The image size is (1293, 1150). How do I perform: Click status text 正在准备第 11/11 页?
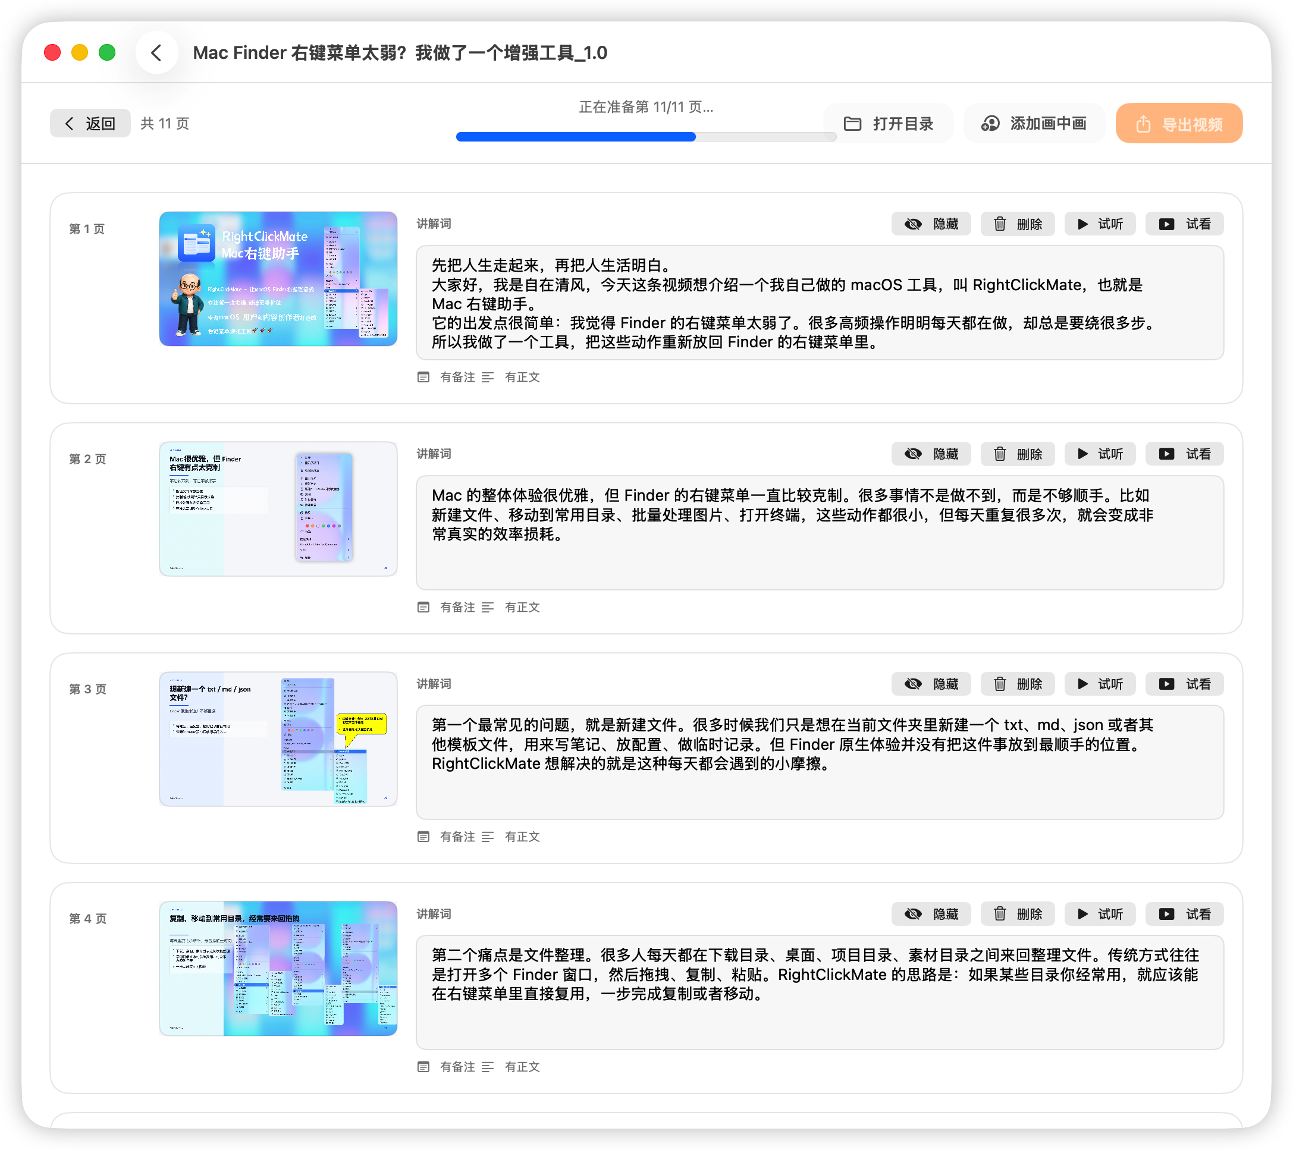646,107
